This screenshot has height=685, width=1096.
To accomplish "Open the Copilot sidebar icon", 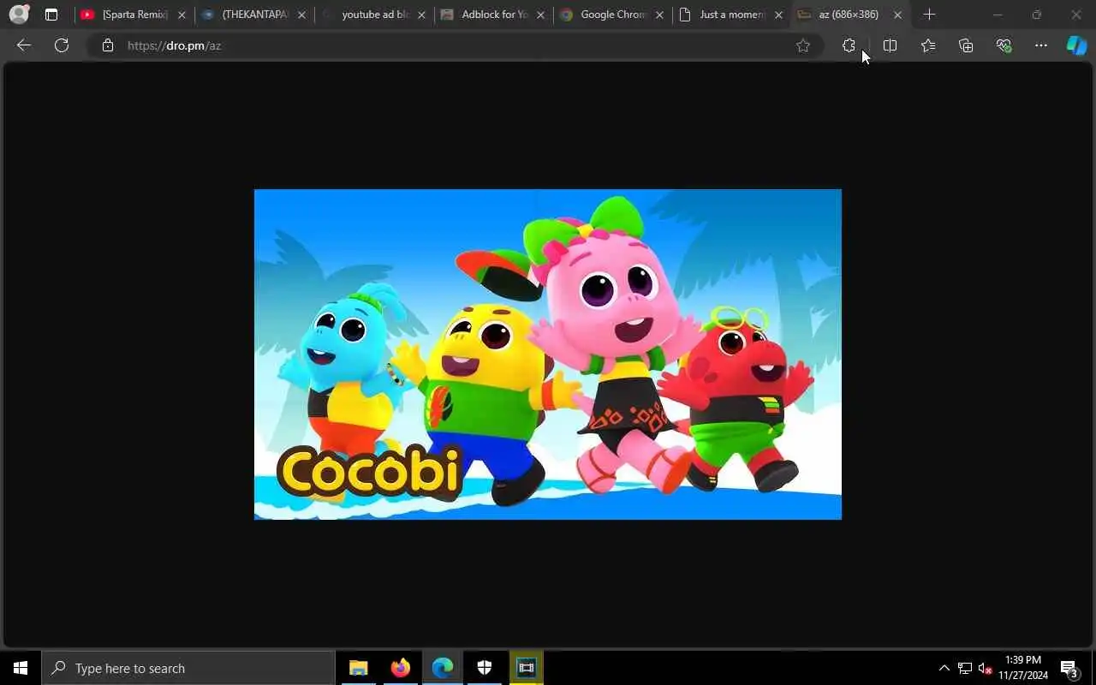I will pos(1076,45).
